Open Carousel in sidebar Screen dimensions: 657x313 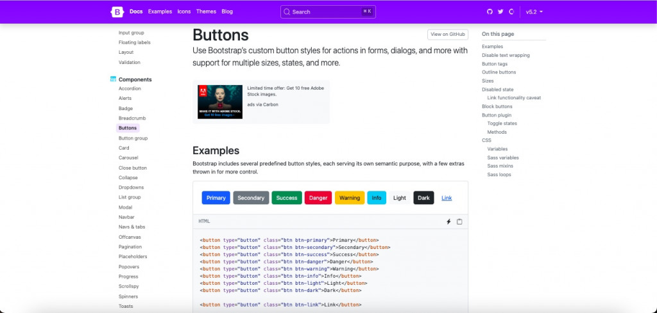(x=128, y=157)
